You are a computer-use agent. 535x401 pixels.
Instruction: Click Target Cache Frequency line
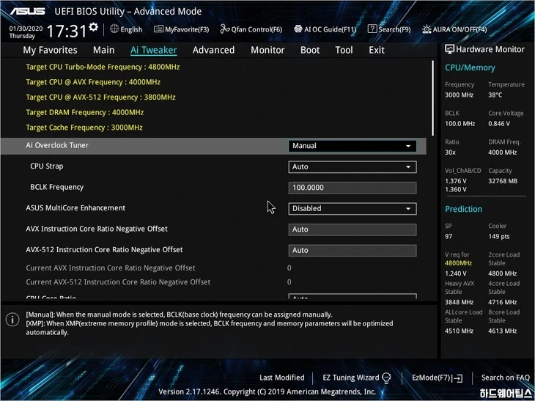coord(84,128)
